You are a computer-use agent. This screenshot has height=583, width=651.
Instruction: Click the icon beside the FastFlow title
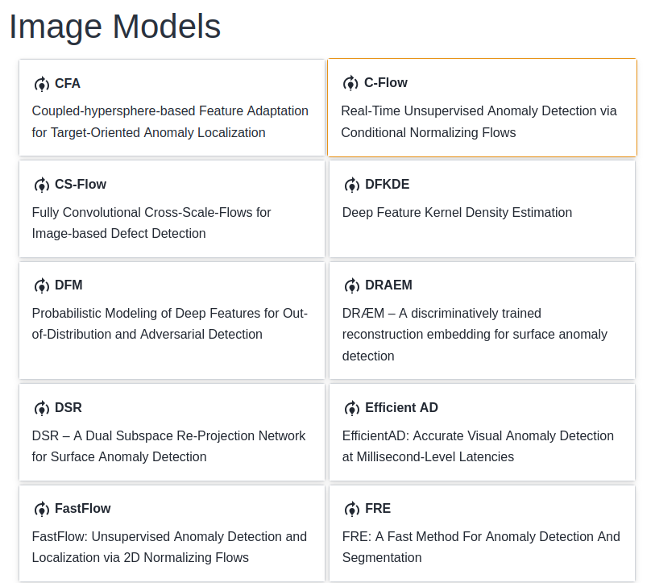(42, 509)
